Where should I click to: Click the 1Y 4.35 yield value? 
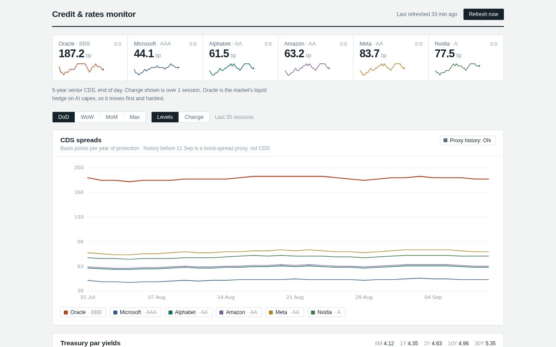tap(409, 344)
